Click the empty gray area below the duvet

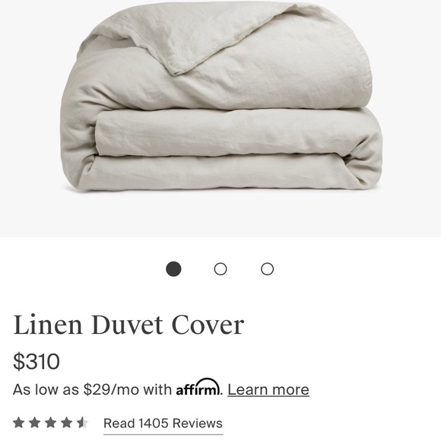click(220, 215)
